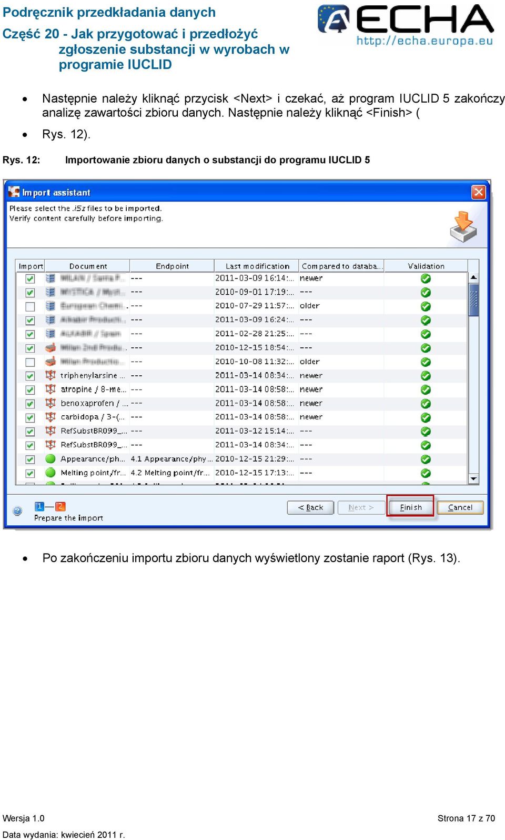Click the validation check icon for atropine
This screenshot has height=840, width=505.
point(426,389)
